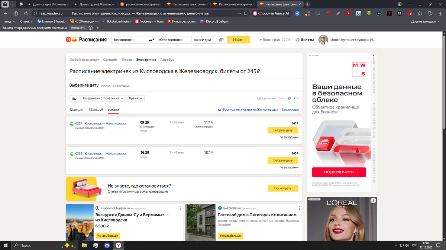Expand the calendar via раскрыть календарь
The image size is (446, 250).
(115, 86)
